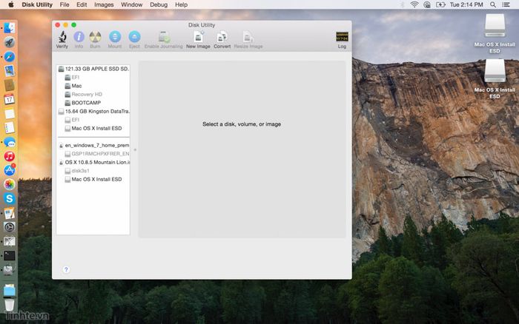Open Trash in the Dock
The height and width of the screenshot is (324, 519).
click(x=9, y=305)
